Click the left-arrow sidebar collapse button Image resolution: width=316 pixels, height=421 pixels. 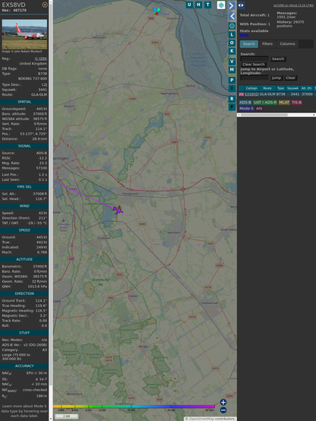pos(232,16)
